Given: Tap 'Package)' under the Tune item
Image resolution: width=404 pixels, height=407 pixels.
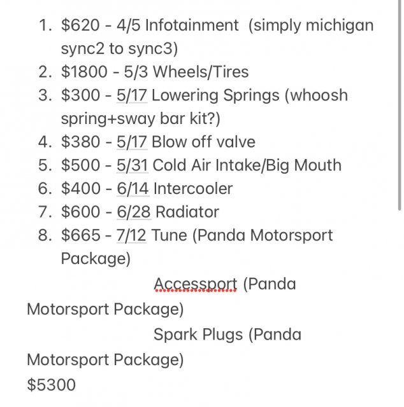Looking at the screenshot, I should tap(96, 259).
